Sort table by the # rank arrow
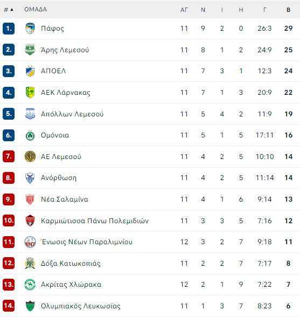This screenshot has height=317, width=300. click(9, 10)
